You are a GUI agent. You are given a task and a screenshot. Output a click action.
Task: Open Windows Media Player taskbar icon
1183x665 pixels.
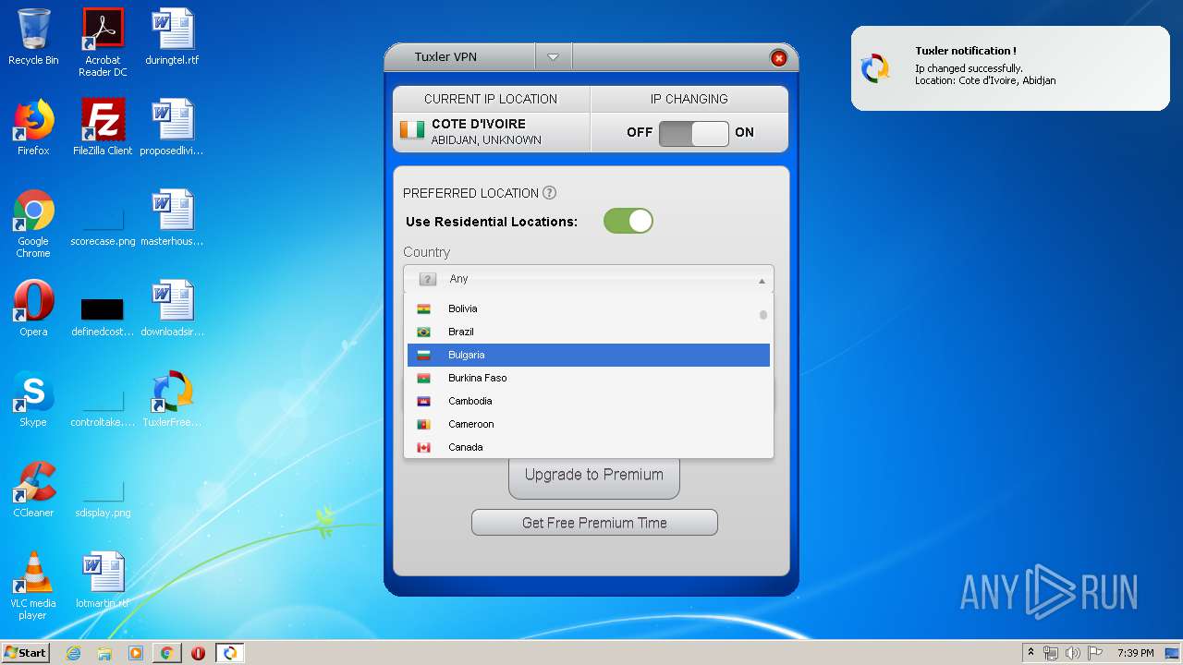tap(135, 653)
